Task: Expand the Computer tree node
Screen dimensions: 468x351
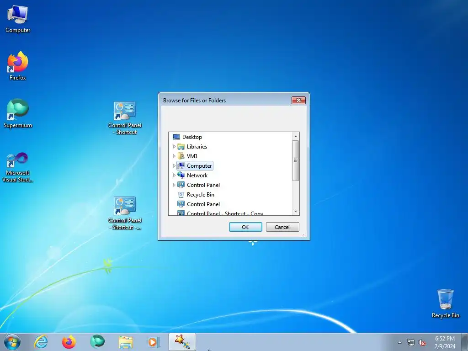Action: (x=174, y=165)
